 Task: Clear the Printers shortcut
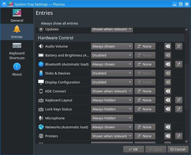click(168, 136)
